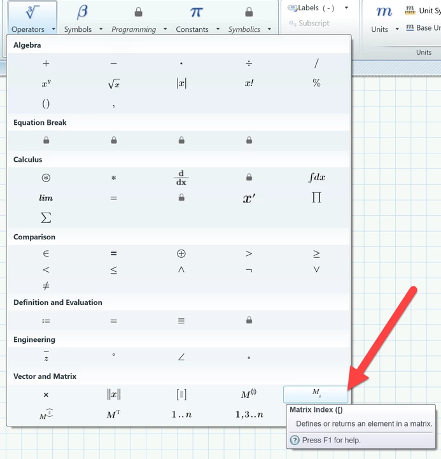Insert the product ∏ operator
441x459 pixels.
(x=316, y=197)
